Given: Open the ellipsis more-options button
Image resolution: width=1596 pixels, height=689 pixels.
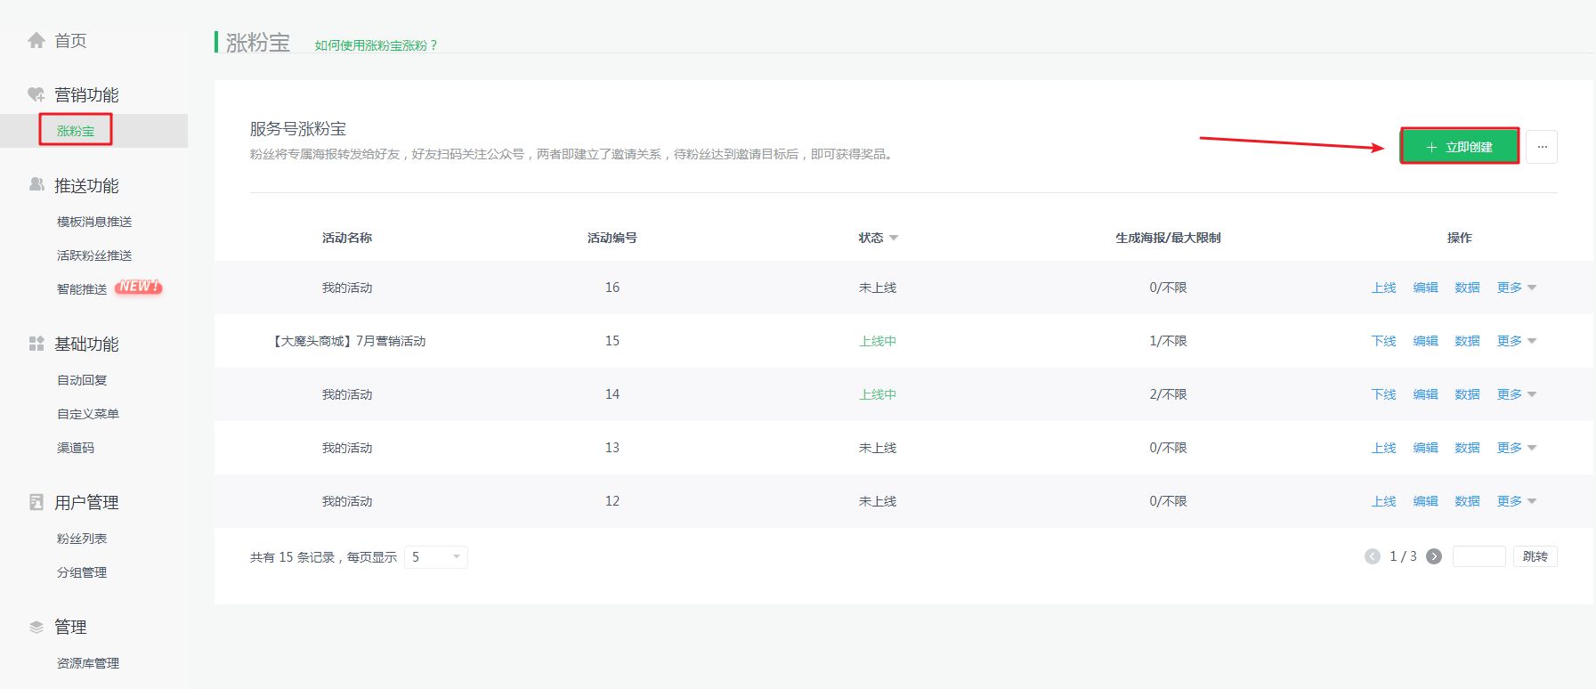Looking at the screenshot, I should [1542, 147].
